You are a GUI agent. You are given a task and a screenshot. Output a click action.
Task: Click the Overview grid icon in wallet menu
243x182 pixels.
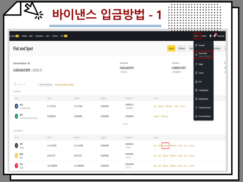tap(196, 45)
